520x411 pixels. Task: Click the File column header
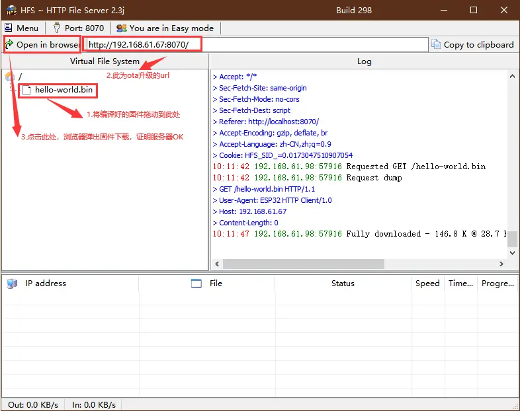click(216, 283)
